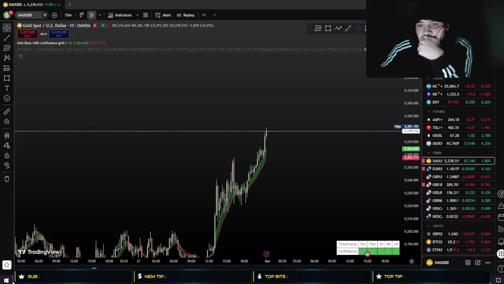Click the edit note icon beside XAUUSD details

coord(478,262)
